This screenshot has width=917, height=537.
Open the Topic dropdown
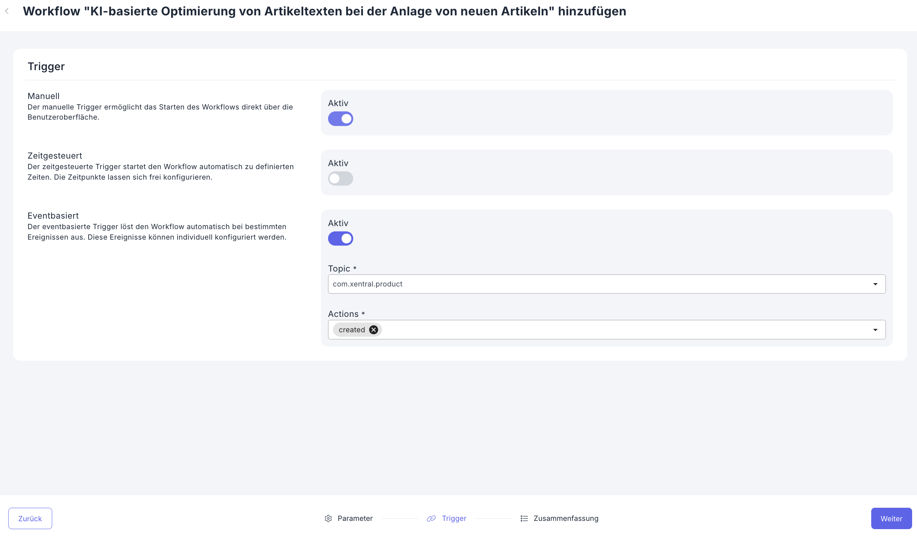876,284
